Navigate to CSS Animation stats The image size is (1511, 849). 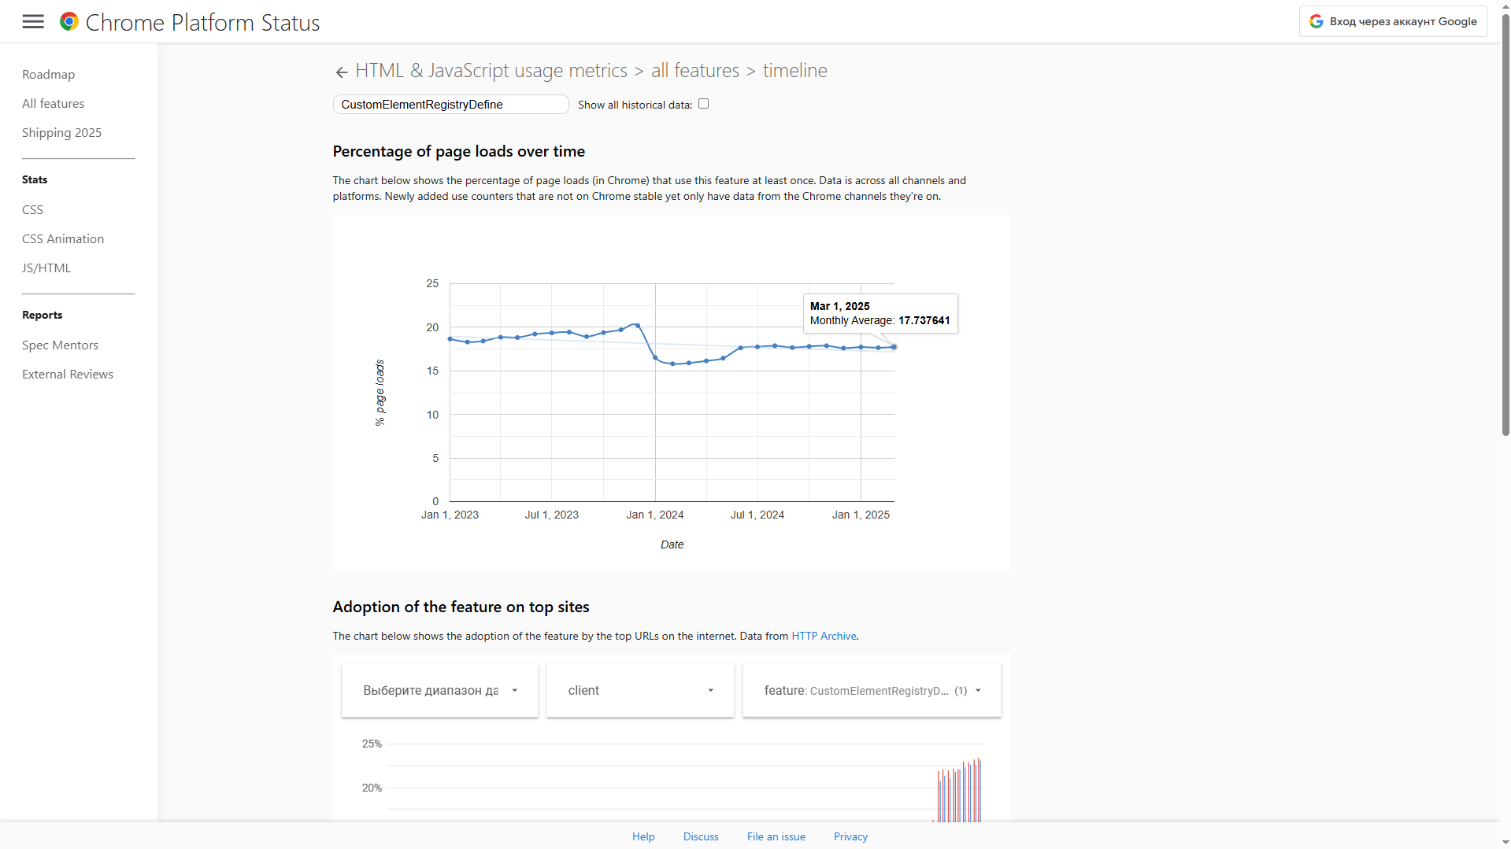tap(63, 238)
